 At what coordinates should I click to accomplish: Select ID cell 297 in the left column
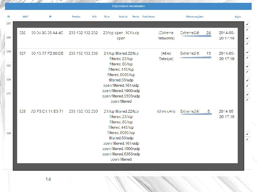click(x=9, y=23)
